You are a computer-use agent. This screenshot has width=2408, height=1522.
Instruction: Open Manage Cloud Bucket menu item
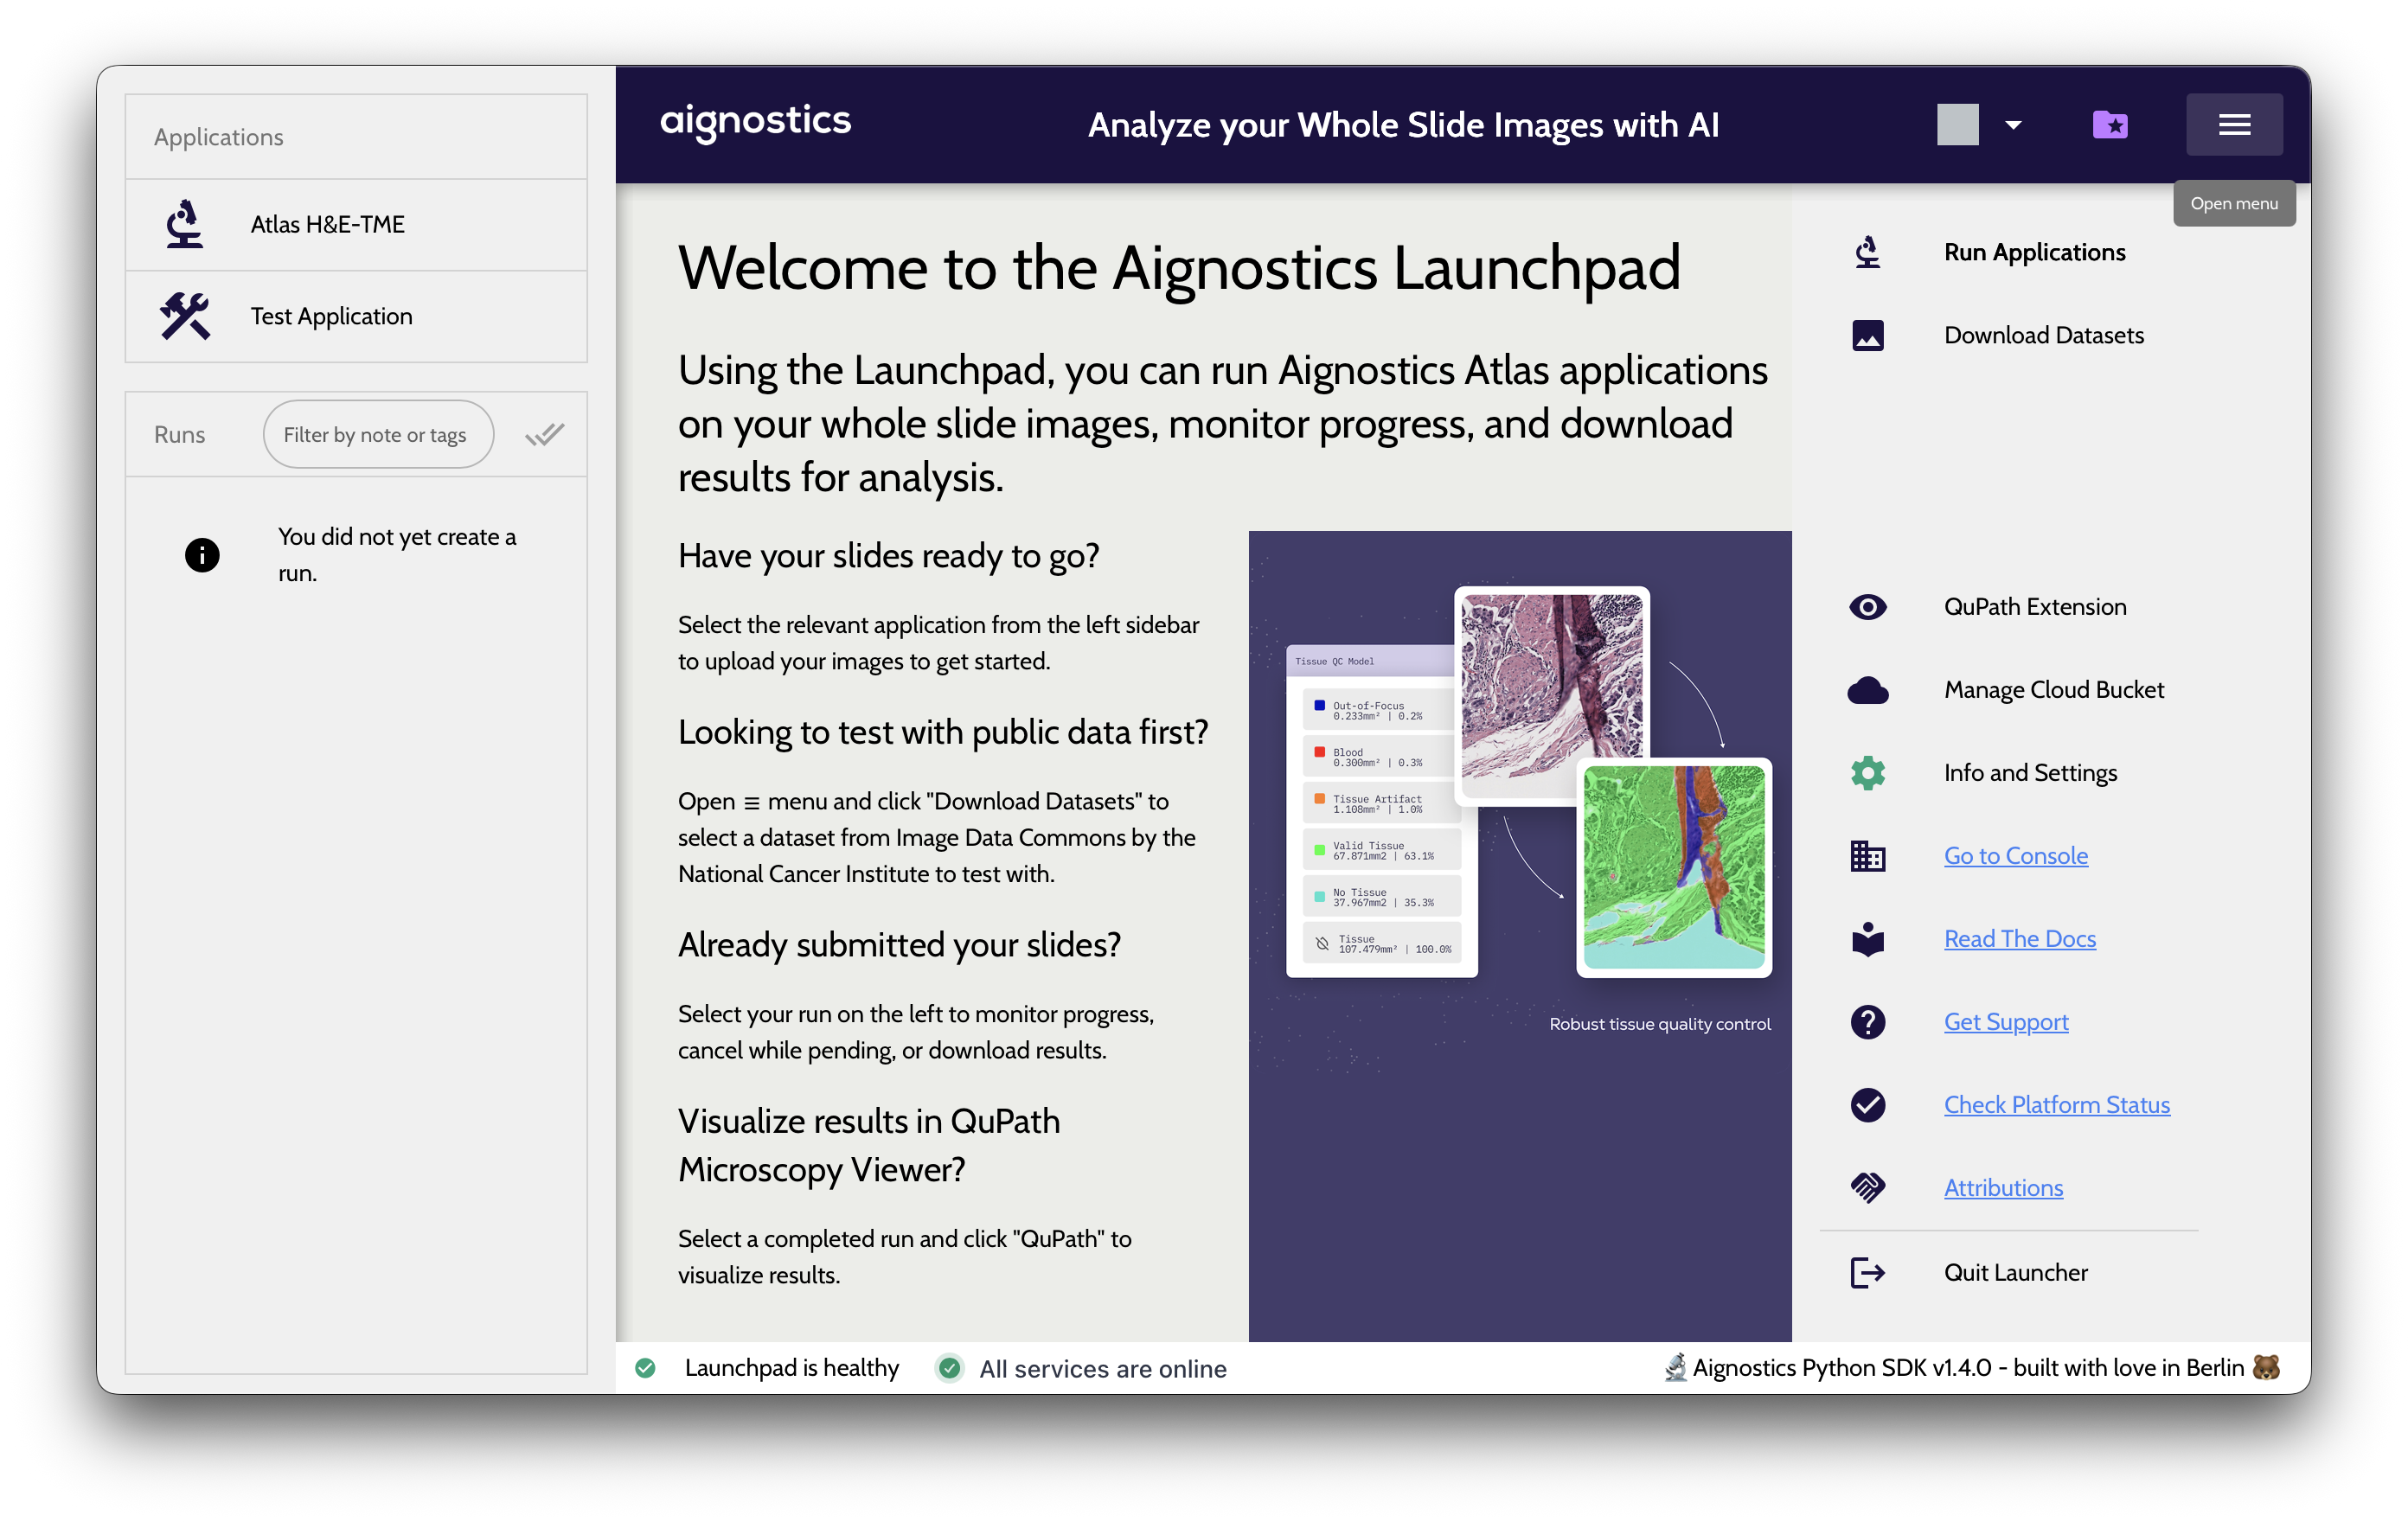[x=2053, y=689]
